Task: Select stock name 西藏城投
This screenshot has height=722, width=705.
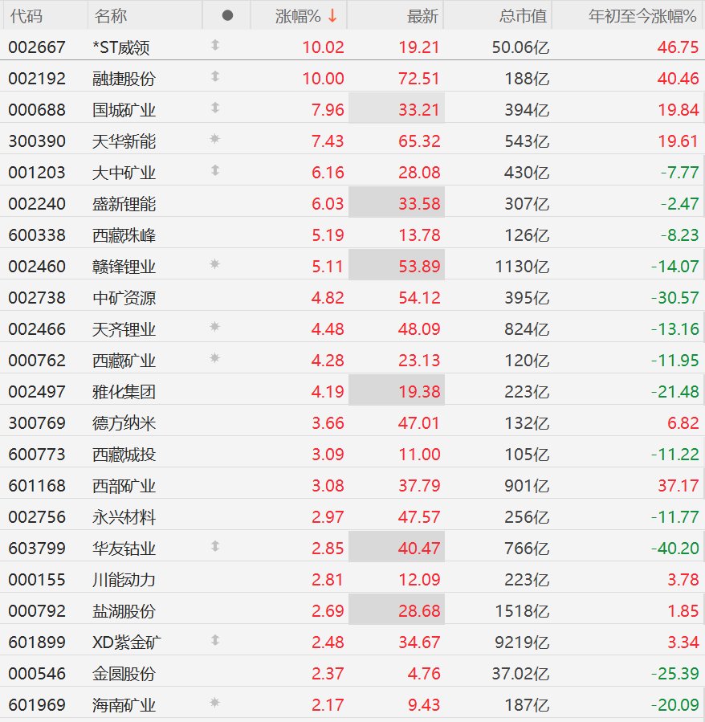Action: [124, 455]
